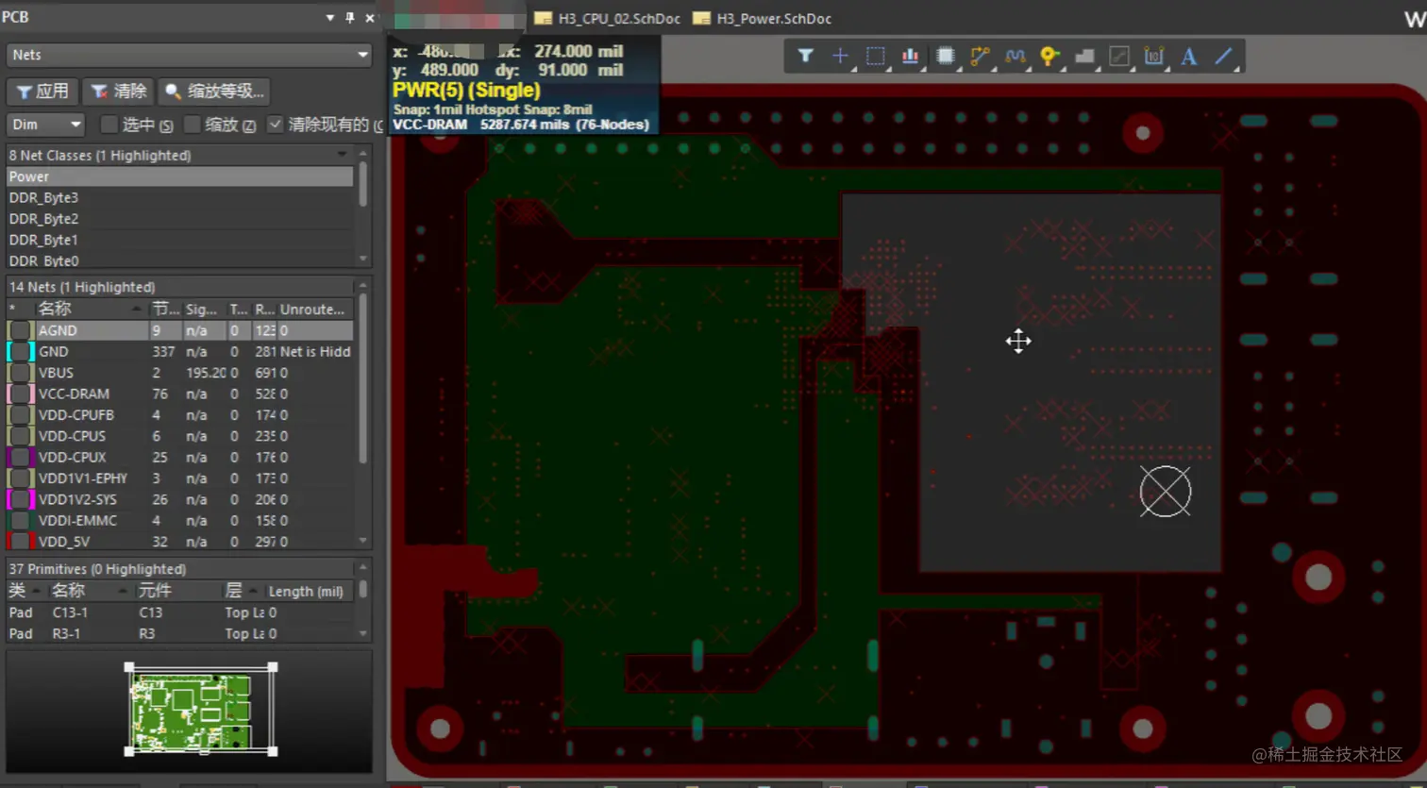Enable the 选中 (S) checkbox

pos(109,125)
